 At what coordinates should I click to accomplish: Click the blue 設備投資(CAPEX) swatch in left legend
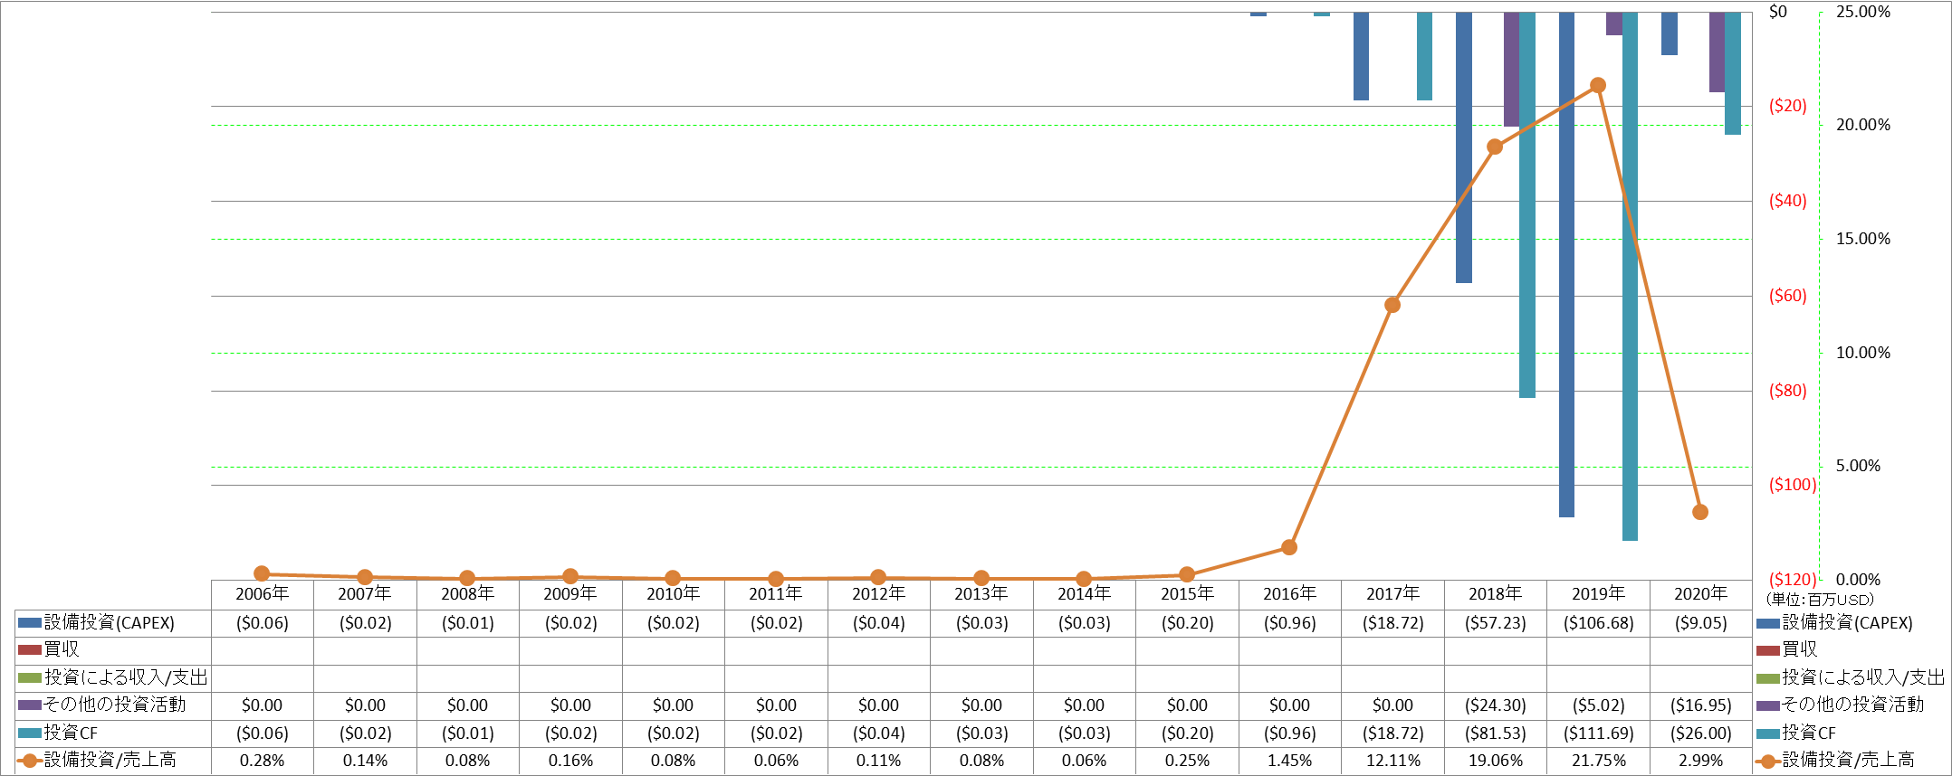pyautogui.click(x=30, y=622)
